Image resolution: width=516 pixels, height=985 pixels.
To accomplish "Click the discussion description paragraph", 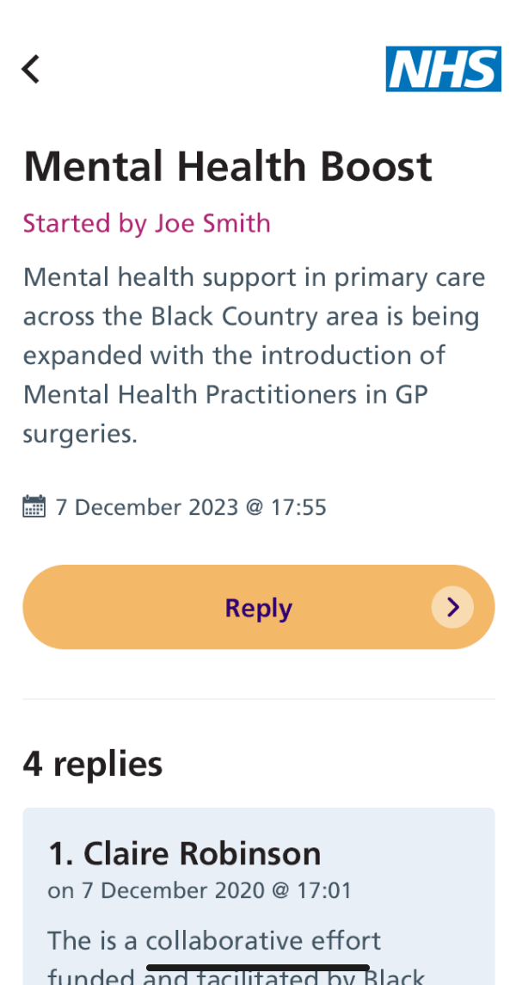I will (x=254, y=356).
